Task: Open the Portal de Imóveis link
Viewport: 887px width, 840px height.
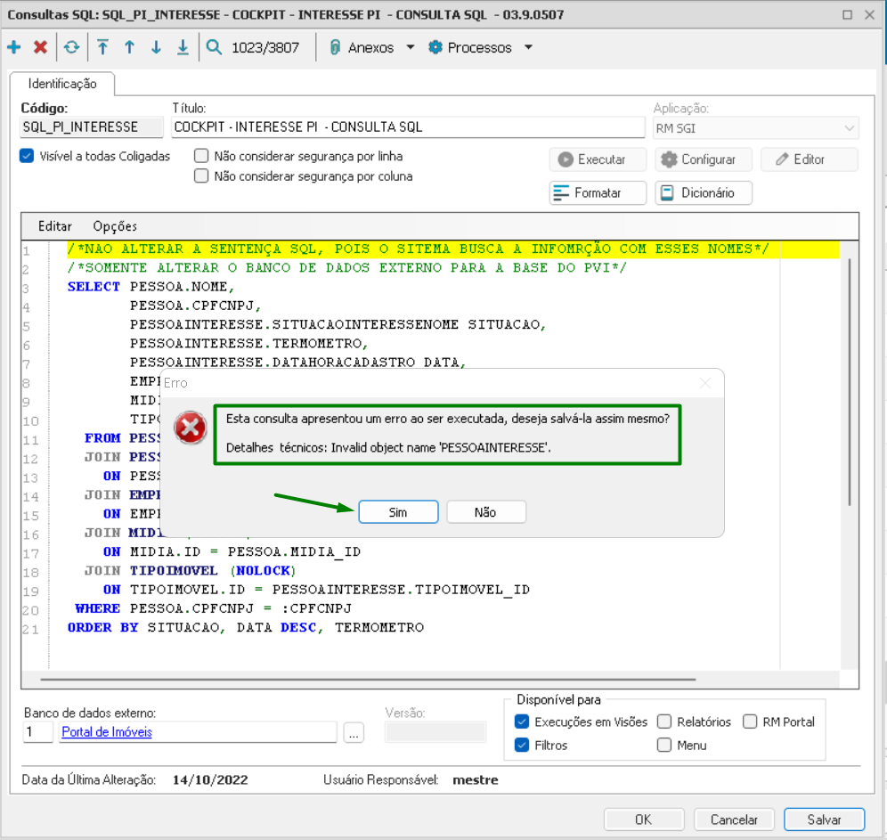Action: (107, 732)
